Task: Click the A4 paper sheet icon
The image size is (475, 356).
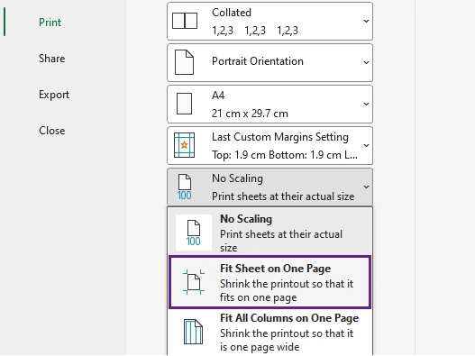Action: [184, 104]
